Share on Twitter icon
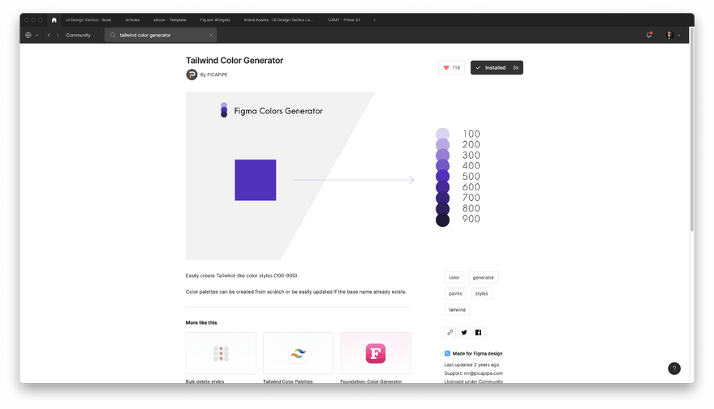The height and width of the screenshot is (409, 714). point(464,332)
